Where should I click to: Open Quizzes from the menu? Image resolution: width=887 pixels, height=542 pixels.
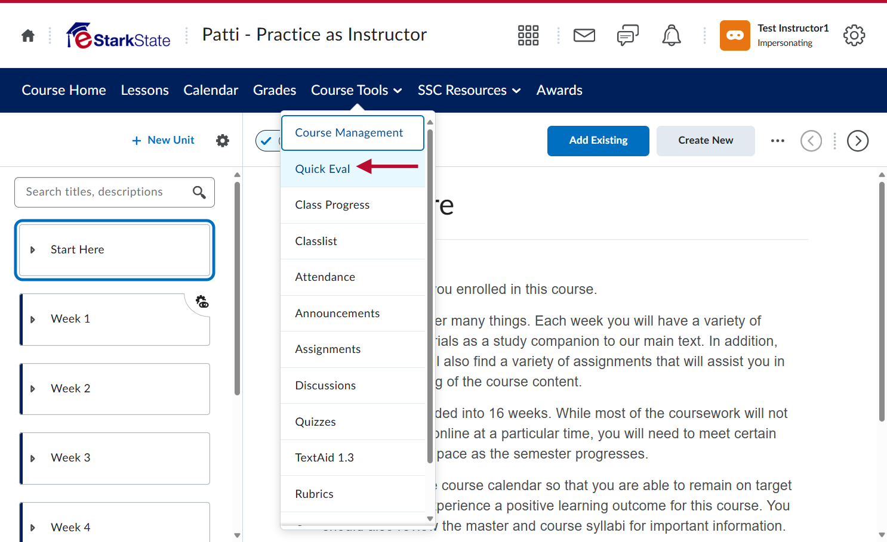[x=353, y=422]
